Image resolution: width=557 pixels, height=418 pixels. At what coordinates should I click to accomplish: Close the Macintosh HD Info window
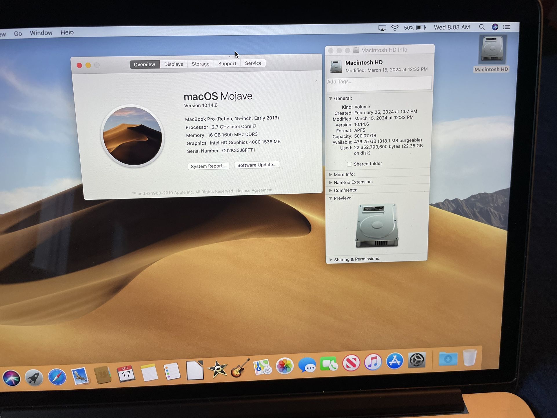click(331, 51)
